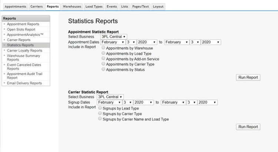278x152 pixels.
Task: Open the Appointments tab
Action: (x=16, y=7)
